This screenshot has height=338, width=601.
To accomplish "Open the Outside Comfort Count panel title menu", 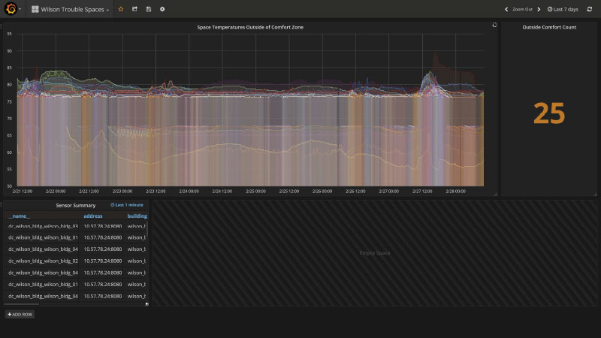I will point(549,27).
